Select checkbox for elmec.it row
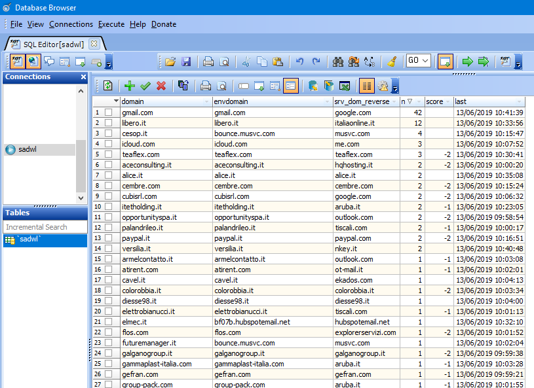The width and height of the screenshot is (534, 388). [108, 321]
